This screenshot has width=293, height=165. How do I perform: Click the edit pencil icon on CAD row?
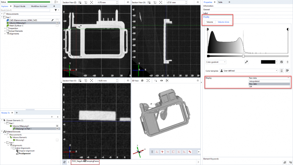tap(52, 20)
